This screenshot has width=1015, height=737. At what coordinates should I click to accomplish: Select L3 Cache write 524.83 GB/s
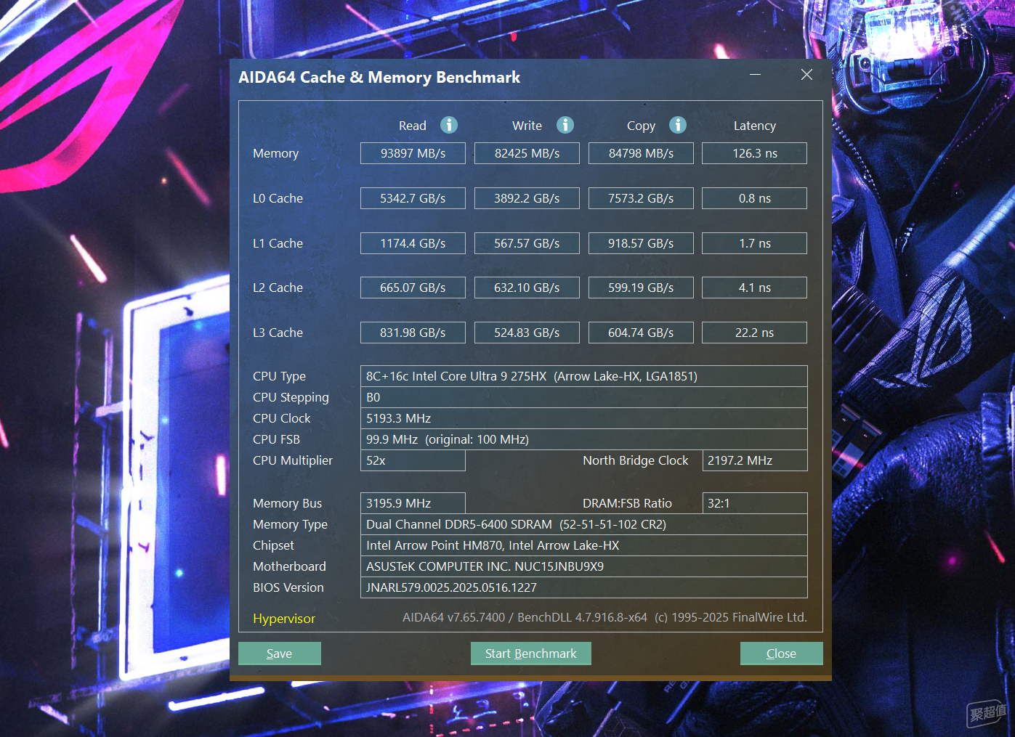[527, 333]
